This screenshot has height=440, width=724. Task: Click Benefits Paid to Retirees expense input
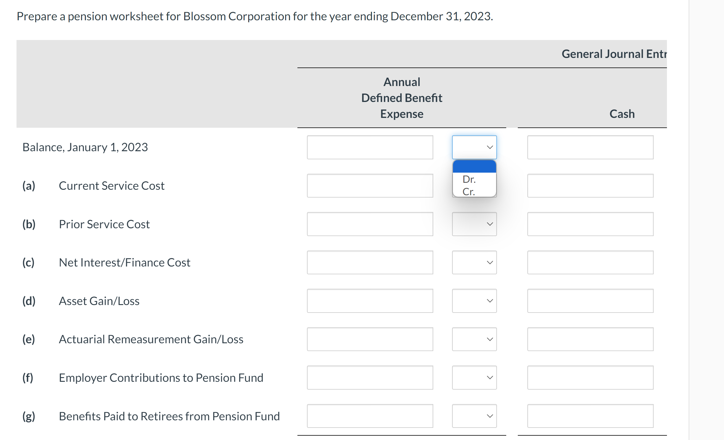pyautogui.click(x=370, y=416)
